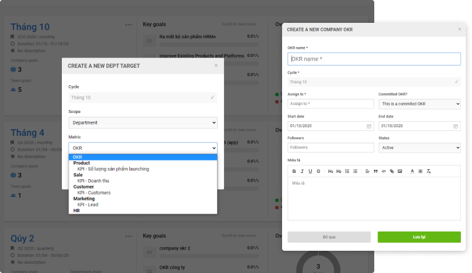Click into the OKR name field

[x=374, y=59]
